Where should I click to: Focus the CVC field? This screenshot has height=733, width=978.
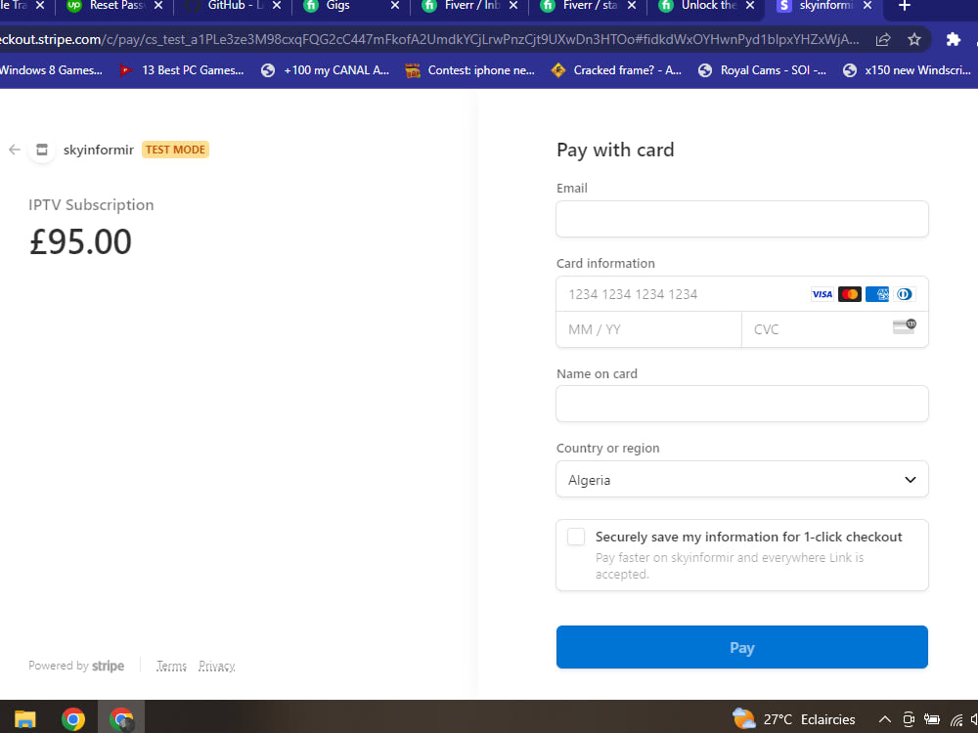click(x=834, y=329)
